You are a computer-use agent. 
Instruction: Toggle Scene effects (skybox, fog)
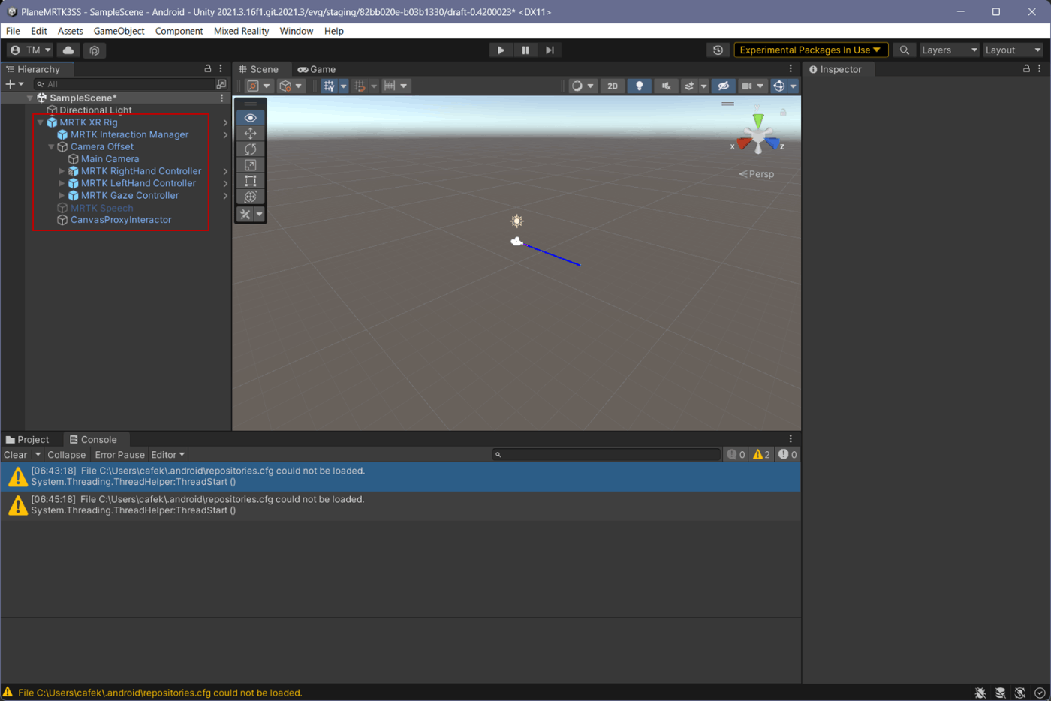click(x=689, y=86)
